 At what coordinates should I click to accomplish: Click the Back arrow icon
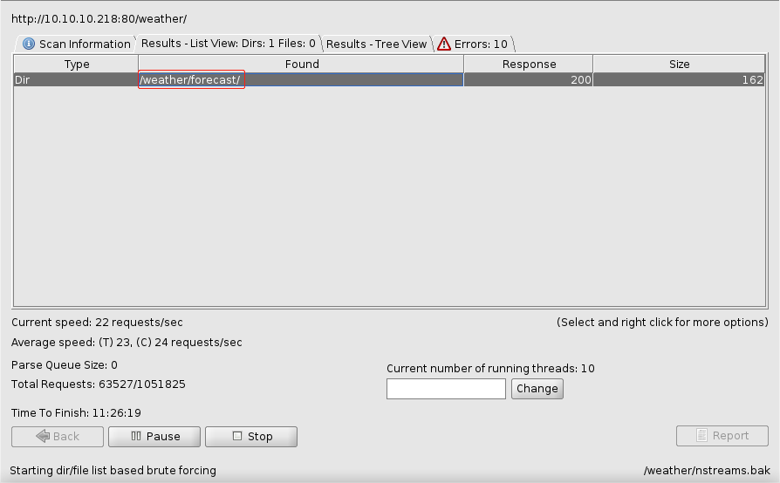(43, 436)
